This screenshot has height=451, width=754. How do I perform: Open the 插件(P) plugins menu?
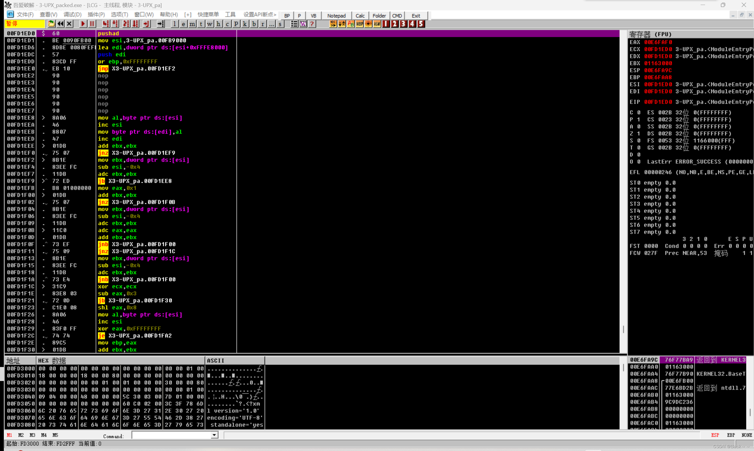96,15
